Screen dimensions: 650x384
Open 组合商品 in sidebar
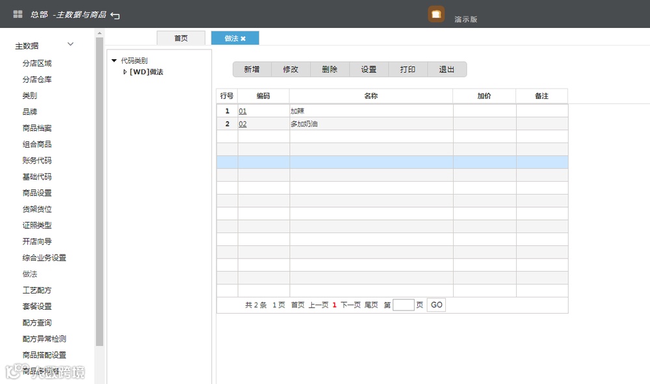(37, 144)
